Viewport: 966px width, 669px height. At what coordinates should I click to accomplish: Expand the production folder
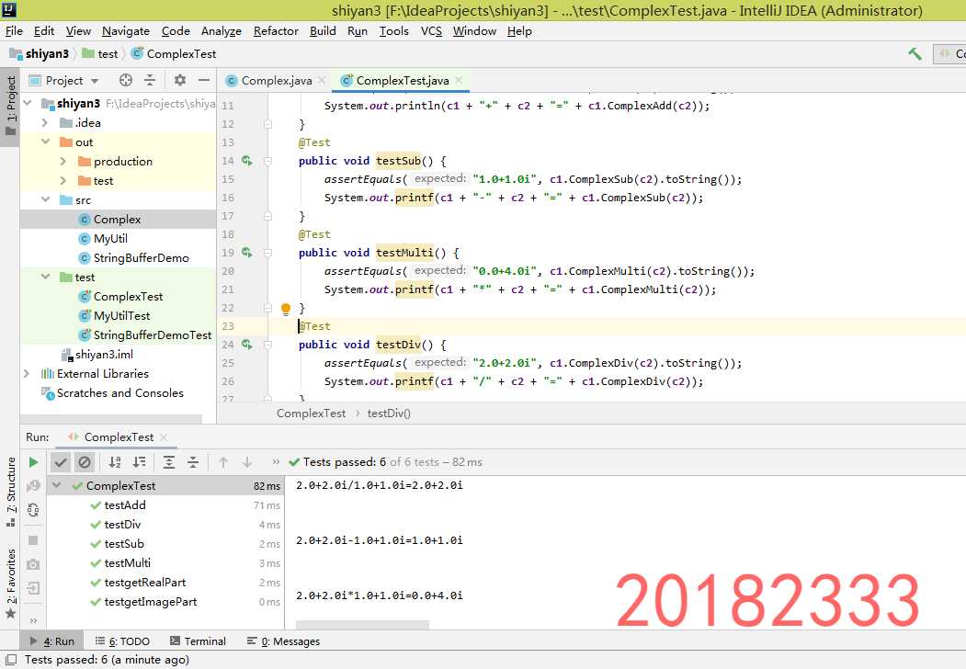[x=63, y=162]
